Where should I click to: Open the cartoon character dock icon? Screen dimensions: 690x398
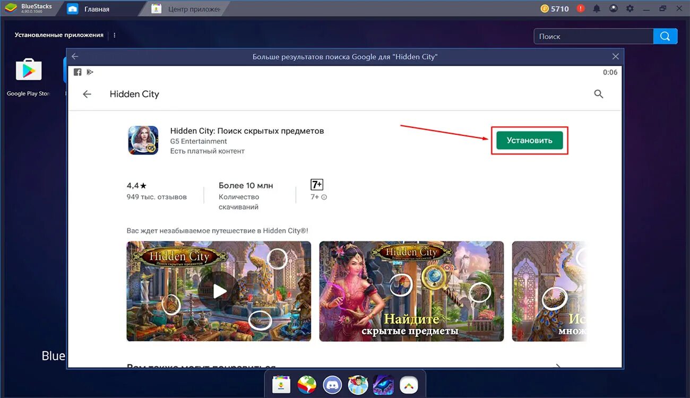(x=358, y=384)
